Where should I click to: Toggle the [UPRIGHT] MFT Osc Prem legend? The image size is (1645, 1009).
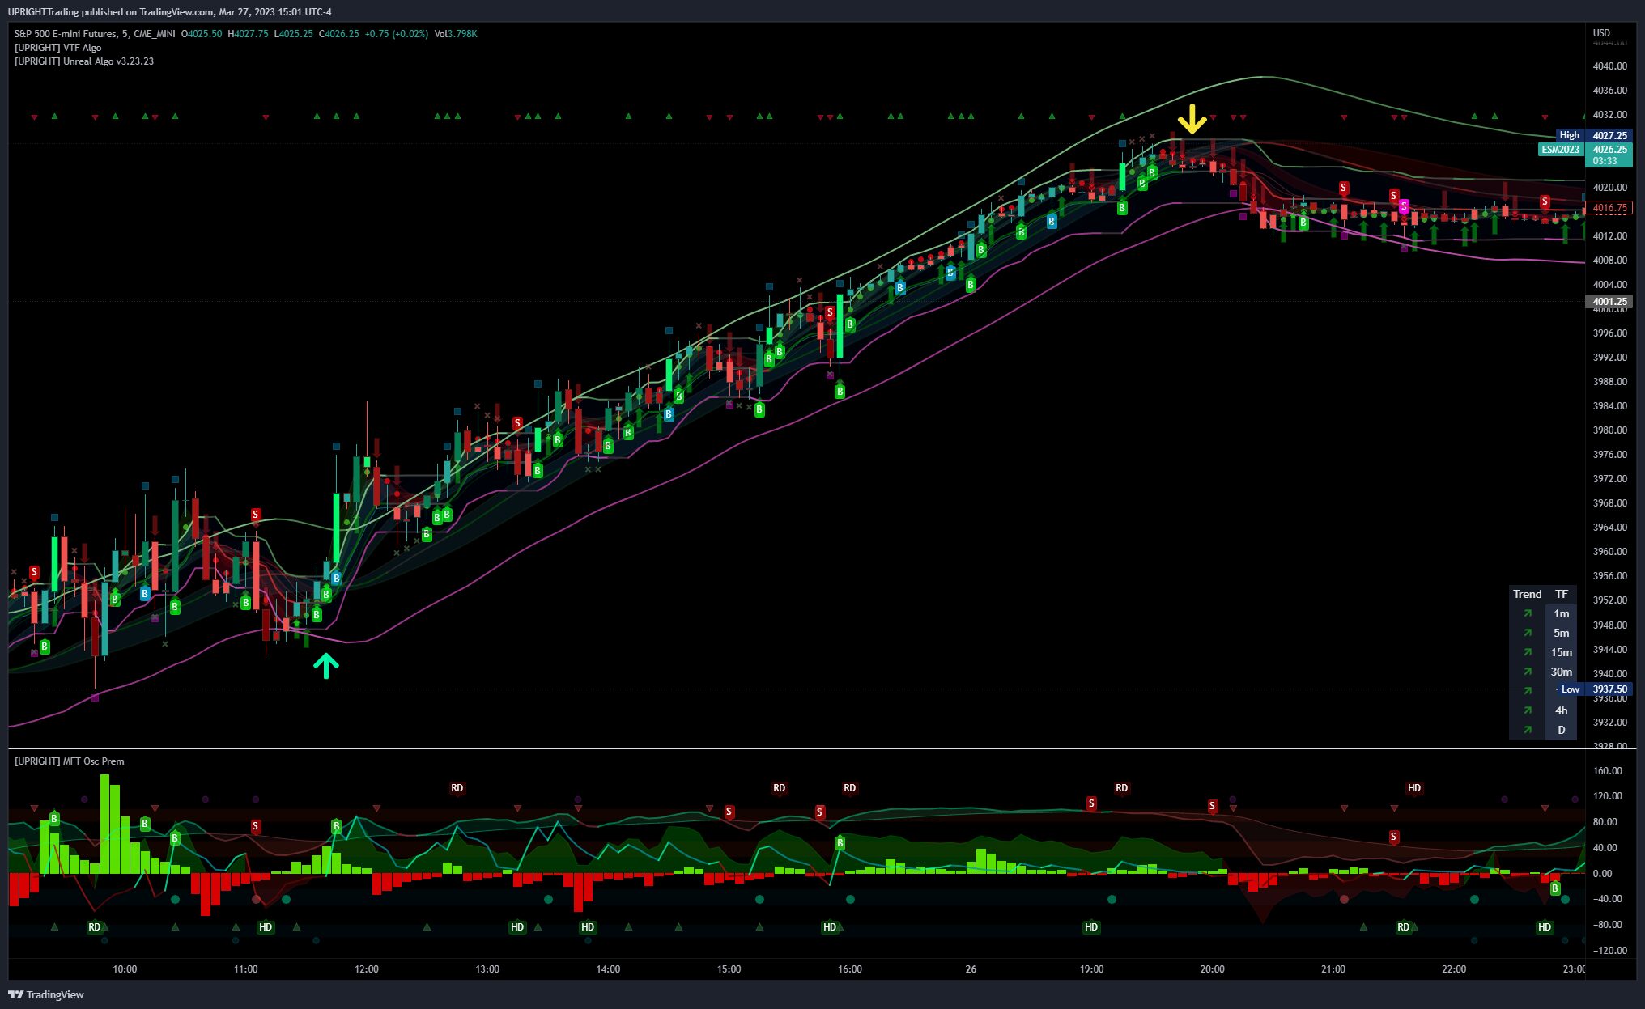point(69,761)
